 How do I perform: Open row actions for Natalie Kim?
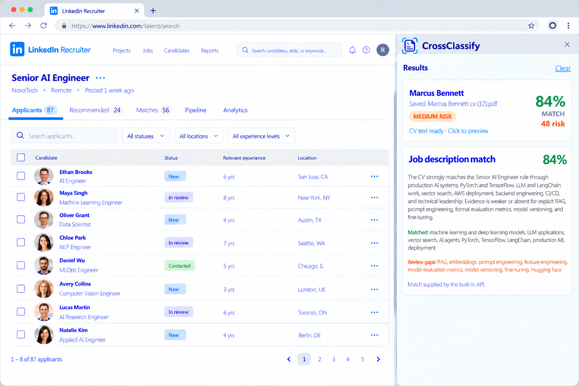(x=374, y=335)
